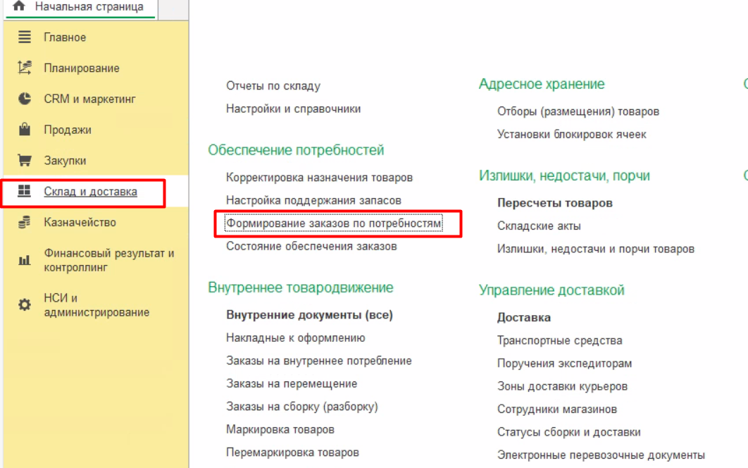Open Настройка поддержания запасов

click(x=313, y=200)
